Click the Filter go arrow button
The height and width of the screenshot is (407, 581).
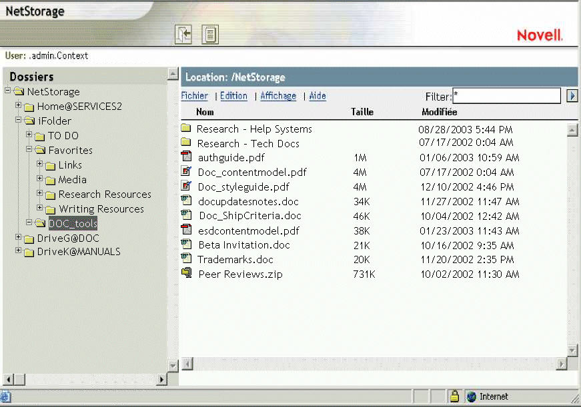tap(572, 96)
